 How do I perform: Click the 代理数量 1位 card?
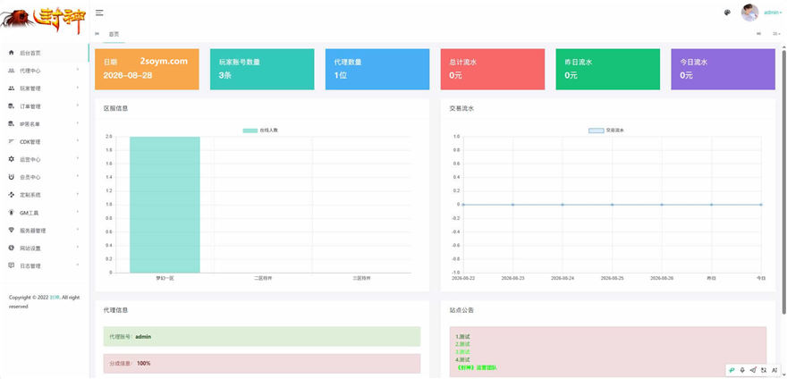coord(377,69)
